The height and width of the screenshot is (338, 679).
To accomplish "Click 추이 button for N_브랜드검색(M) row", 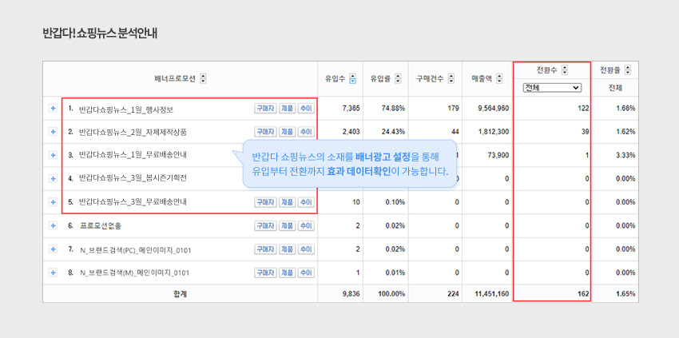I will click(306, 272).
